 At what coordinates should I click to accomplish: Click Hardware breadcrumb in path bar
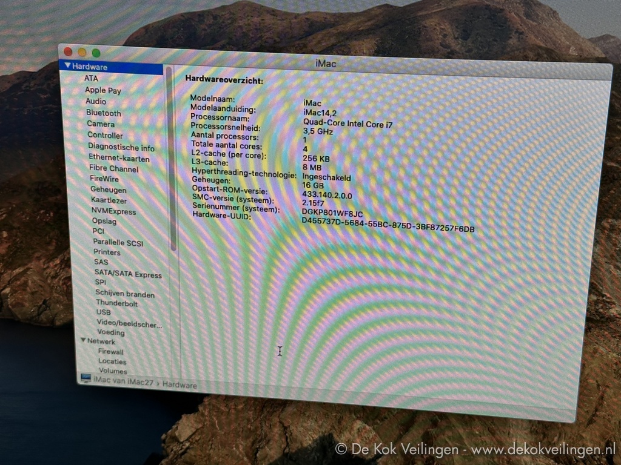[180, 384]
